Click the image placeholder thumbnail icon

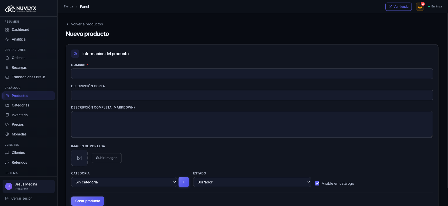coord(79,158)
